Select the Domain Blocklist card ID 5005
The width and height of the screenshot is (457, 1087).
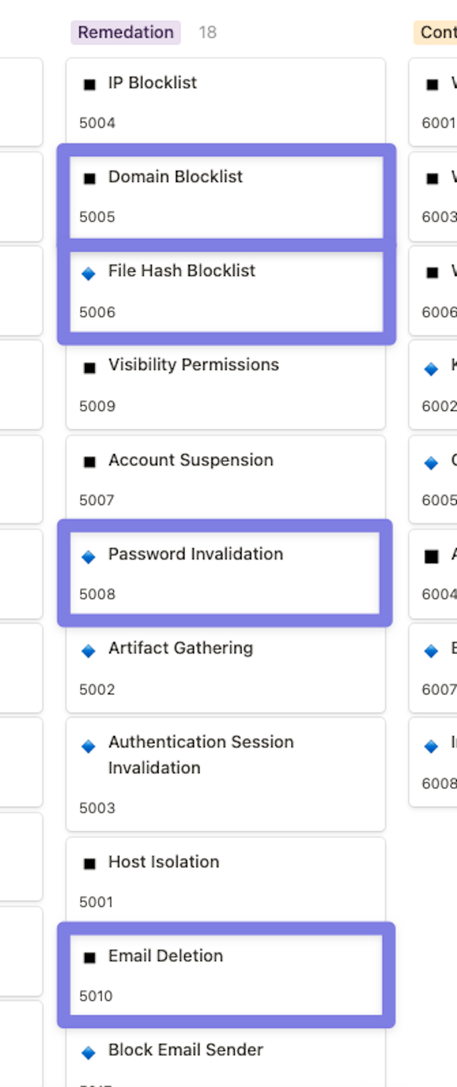click(x=97, y=217)
